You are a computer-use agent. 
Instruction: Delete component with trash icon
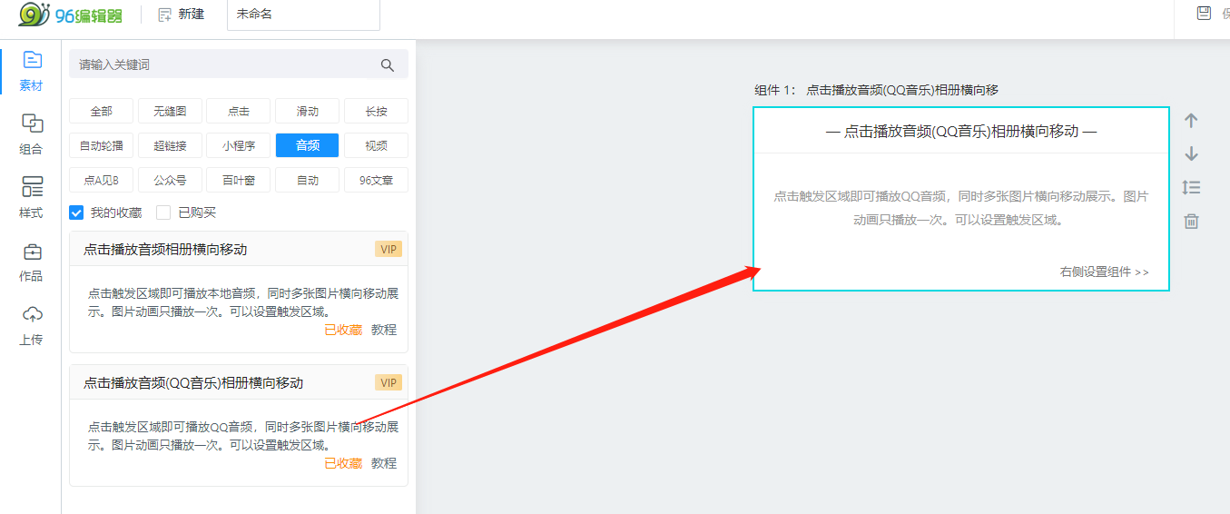(1192, 222)
